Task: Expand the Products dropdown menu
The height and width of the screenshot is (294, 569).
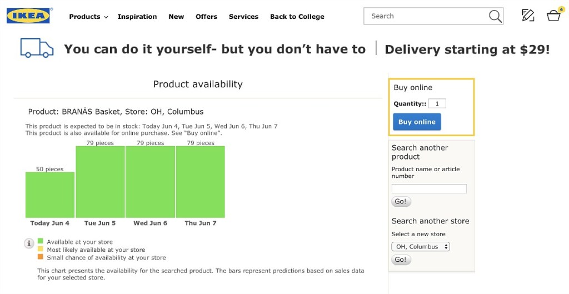Action: tap(88, 17)
